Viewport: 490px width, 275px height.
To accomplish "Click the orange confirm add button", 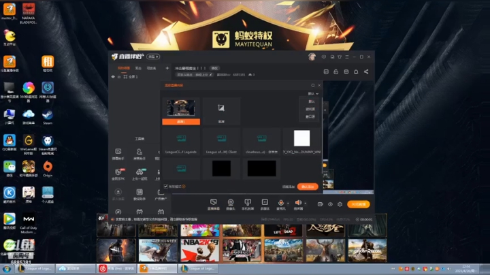I will pos(308,187).
